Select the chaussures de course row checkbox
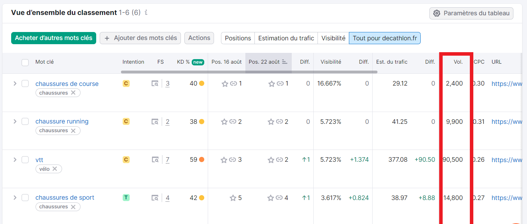This screenshot has width=527, height=224. [x=25, y=83]
